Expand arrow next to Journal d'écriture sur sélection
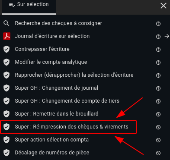Screen dimensions: 170x160 click(x=167, y=36)
